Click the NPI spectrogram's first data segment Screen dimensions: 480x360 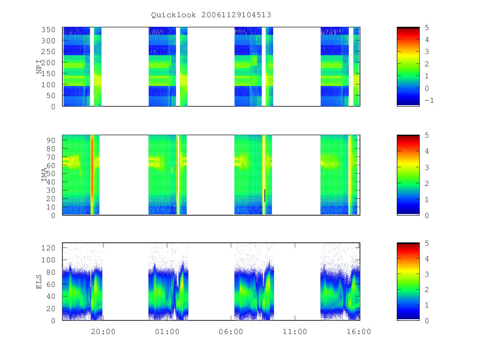tap(76, 67)
